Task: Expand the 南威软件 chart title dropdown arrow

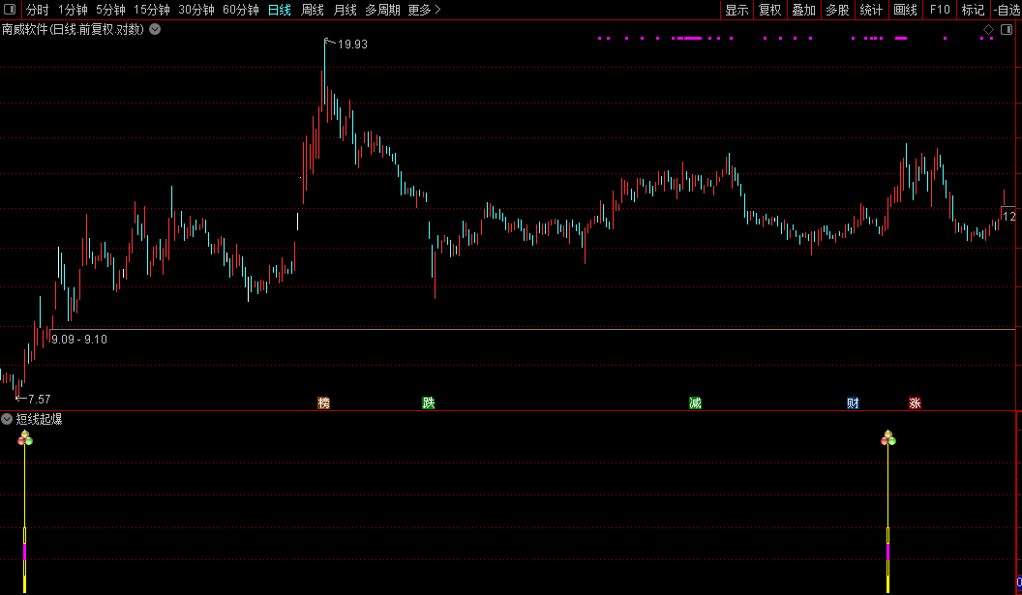Action: tap(155, 29)
